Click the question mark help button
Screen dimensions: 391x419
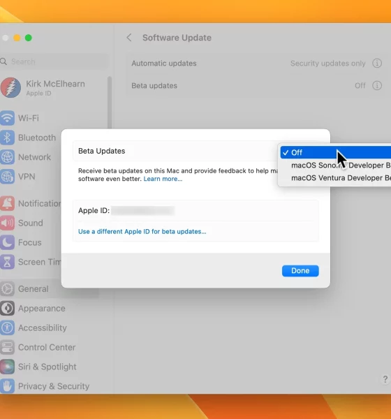click(x=385, y=379)
